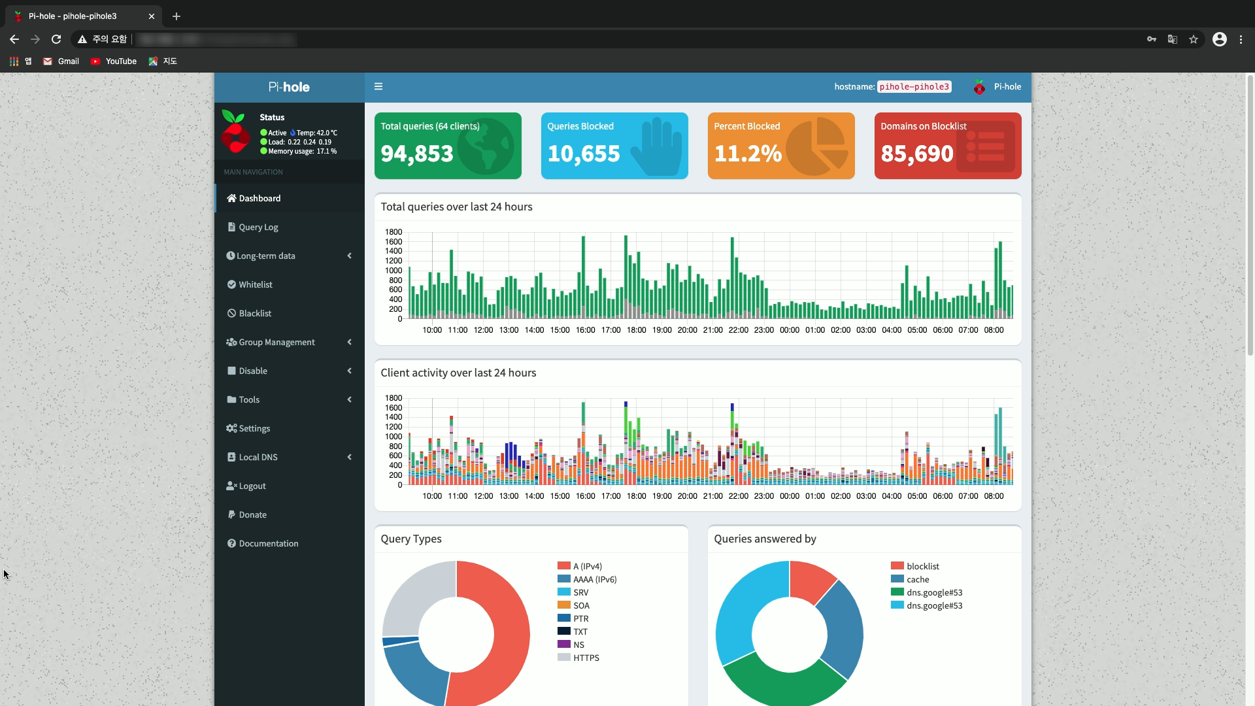Click the Donate PayPal icon
1255x706 pixels.
click(x=231, y=514)
